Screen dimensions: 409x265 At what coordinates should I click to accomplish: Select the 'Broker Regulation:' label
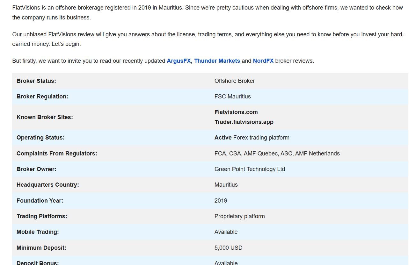click(x=42, y=97)
